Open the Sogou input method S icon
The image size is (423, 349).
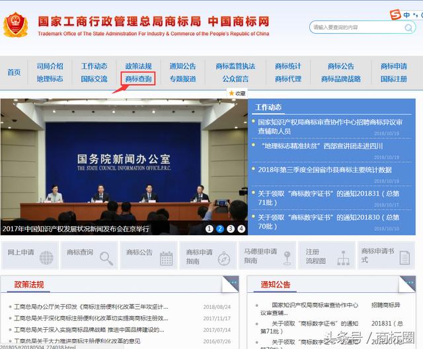pos(395,15)
